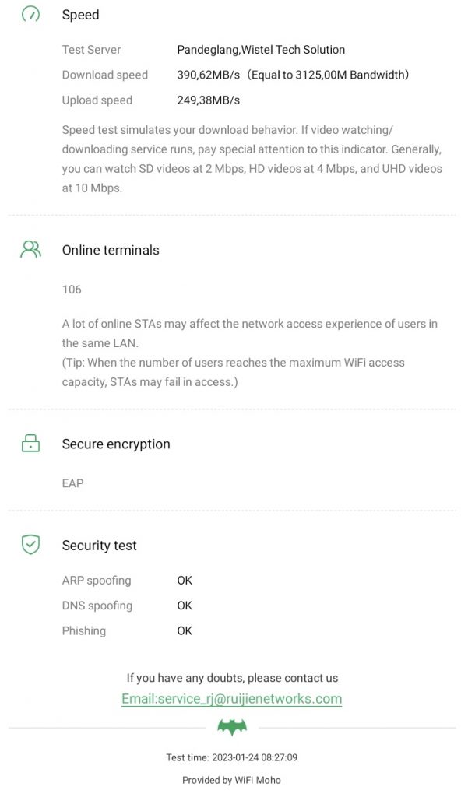Click the green bat logo icon

coord(232,728)
